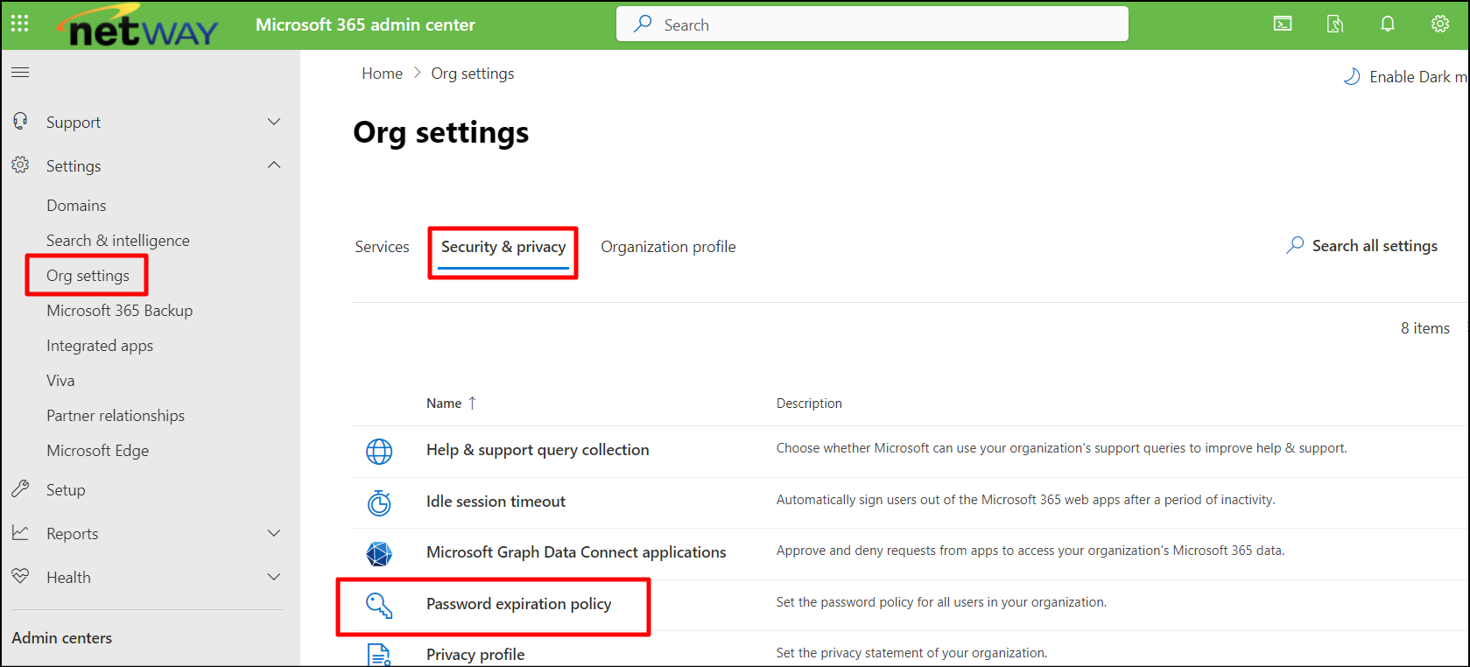1470x667 pixels.
Task: Click the notifications bell icon
Action: click(x=1388, y=24)
